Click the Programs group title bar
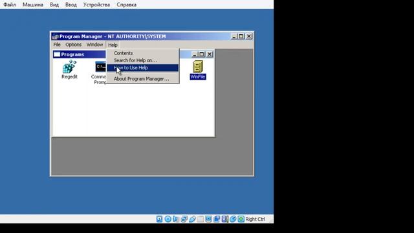This screenshot has width=414, height=233. tap(133, 54)
